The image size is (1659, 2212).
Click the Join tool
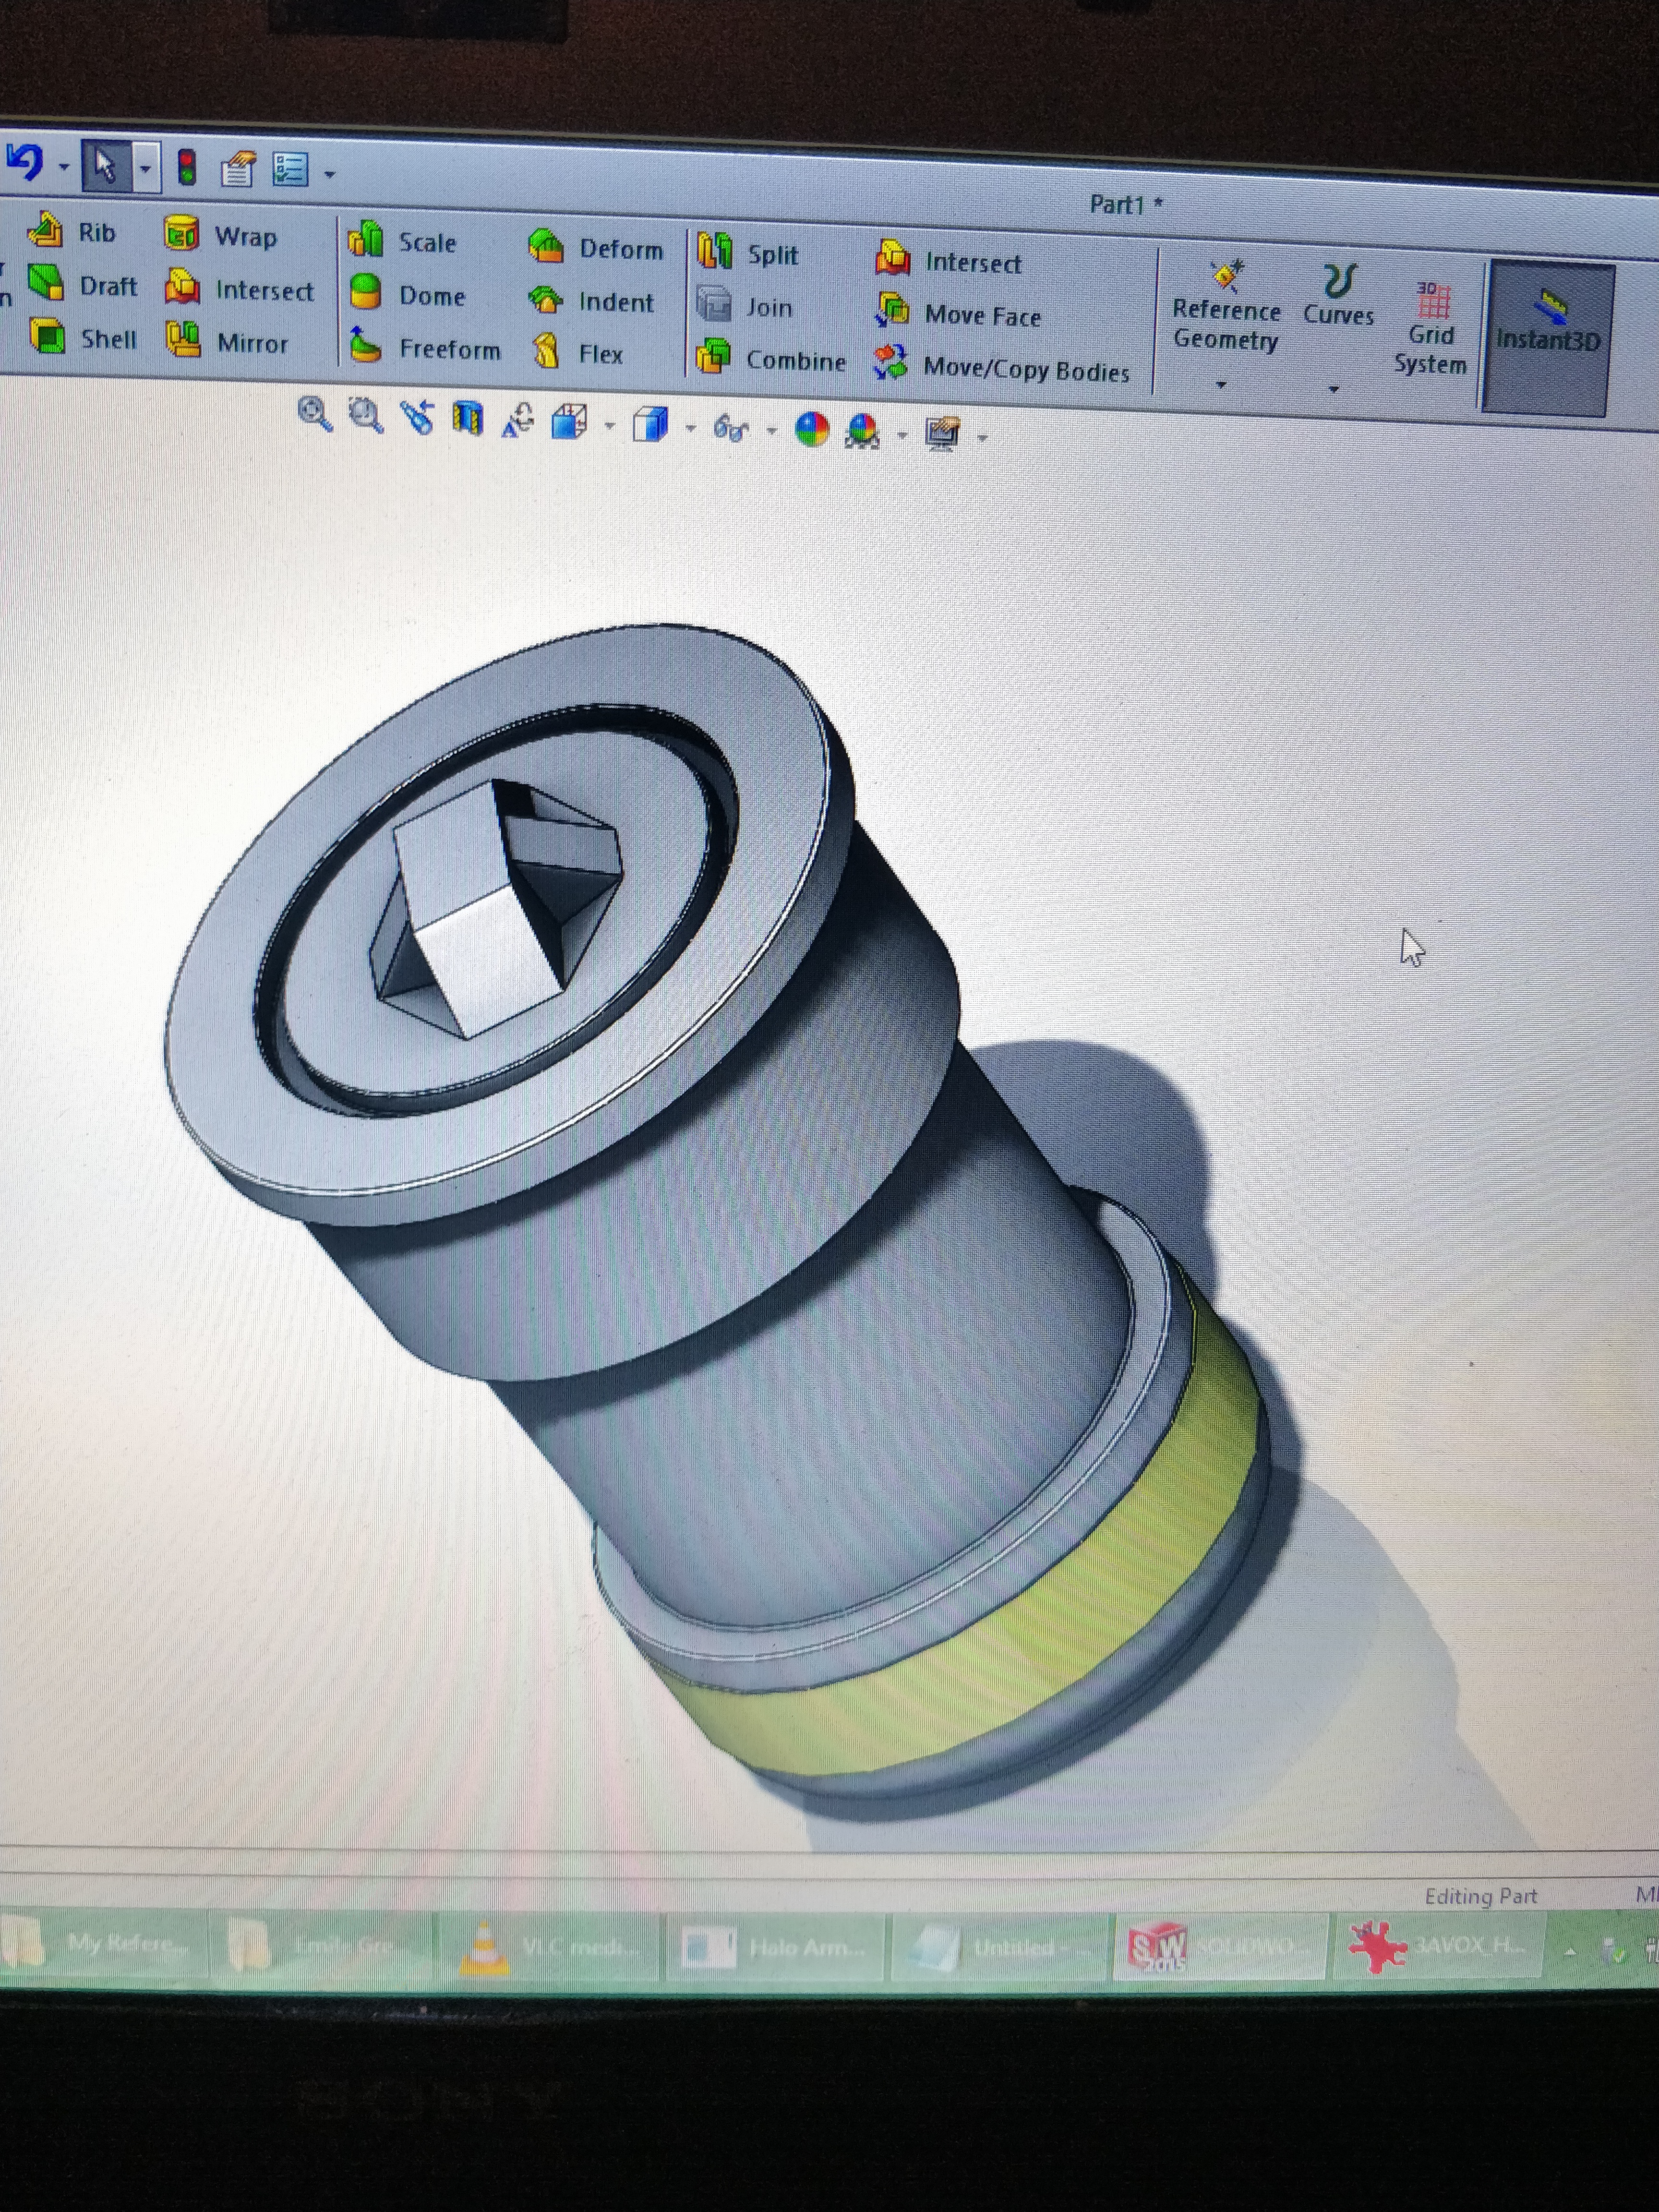tap(745, 306)
